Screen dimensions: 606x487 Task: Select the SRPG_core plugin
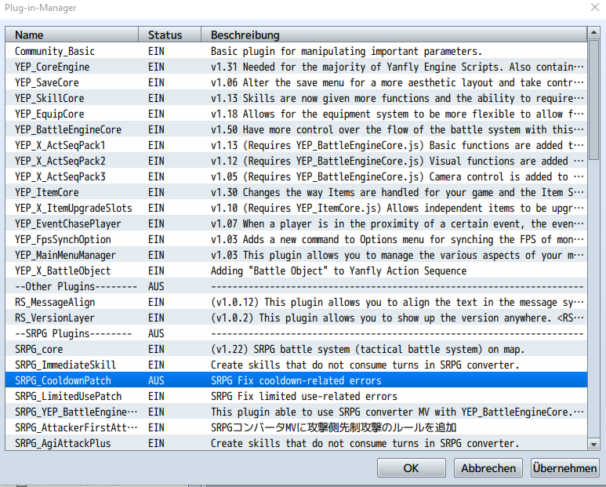[296, 349]
